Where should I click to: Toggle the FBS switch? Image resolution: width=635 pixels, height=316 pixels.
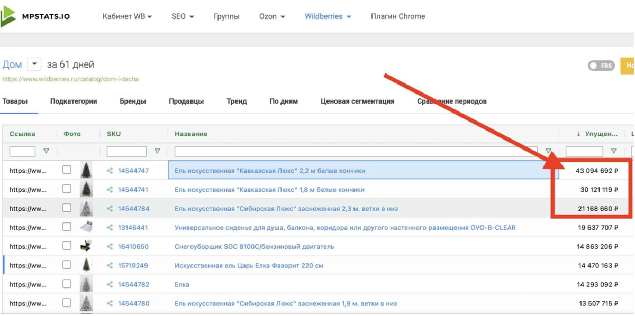[601, 66]
